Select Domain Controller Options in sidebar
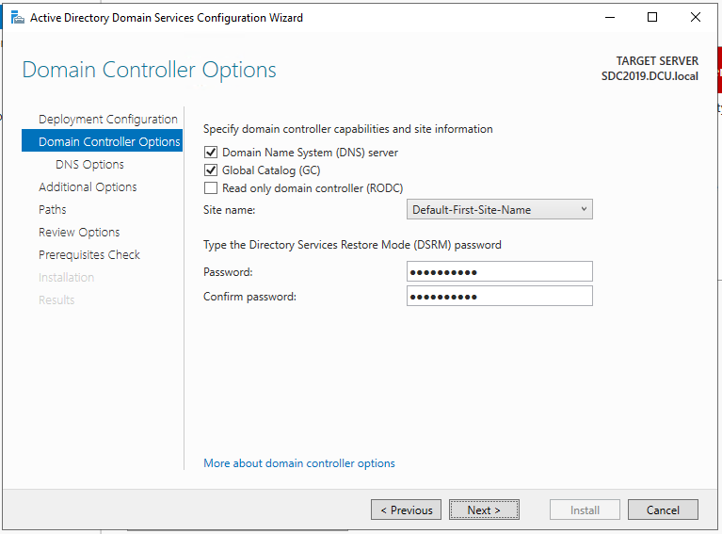The height and width of the screenshot is (534, 722). click(108, 142)
